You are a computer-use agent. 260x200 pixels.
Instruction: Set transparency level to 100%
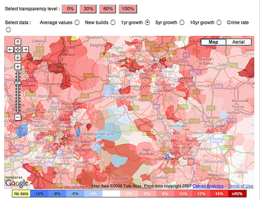[x=128, y=9]
